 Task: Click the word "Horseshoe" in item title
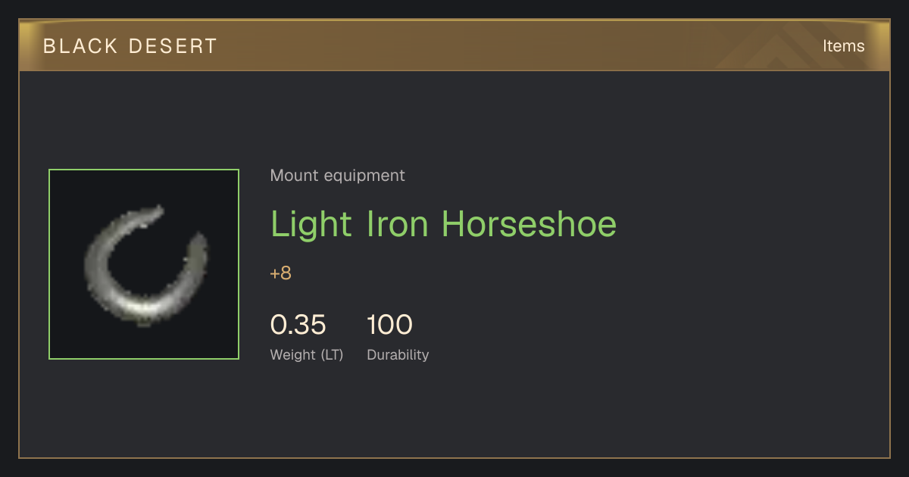(529, 224)
